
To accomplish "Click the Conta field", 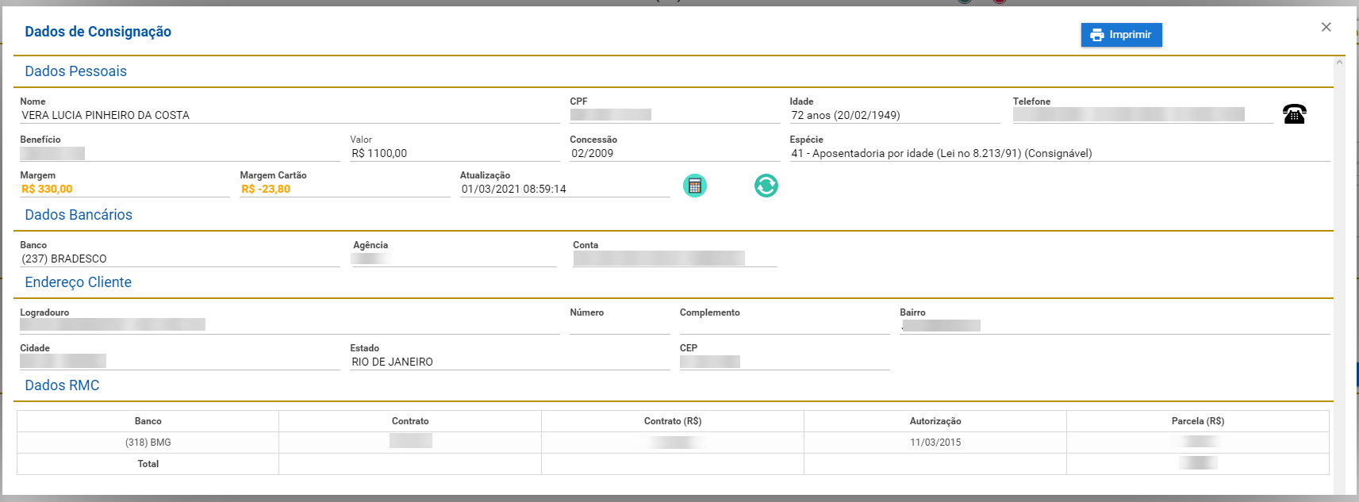I will pos(675,259).
